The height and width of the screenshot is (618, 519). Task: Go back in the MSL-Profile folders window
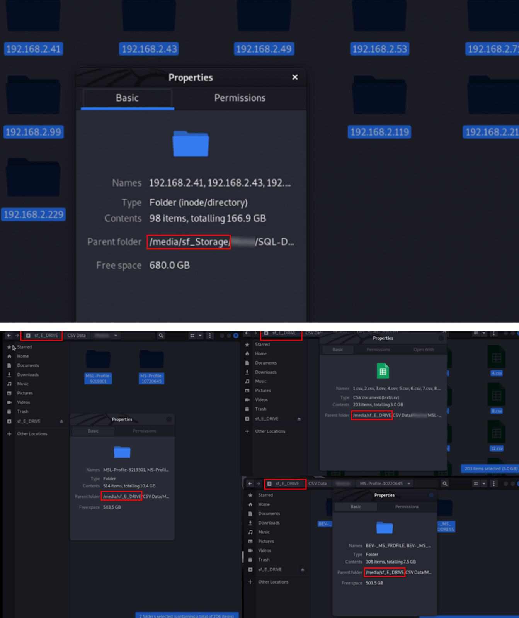9,336
